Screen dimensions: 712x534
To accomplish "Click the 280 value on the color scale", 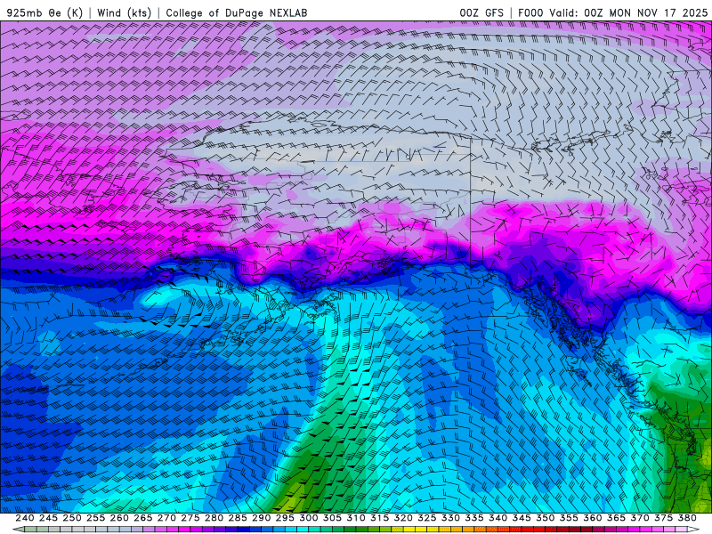I will pos(214,518).
